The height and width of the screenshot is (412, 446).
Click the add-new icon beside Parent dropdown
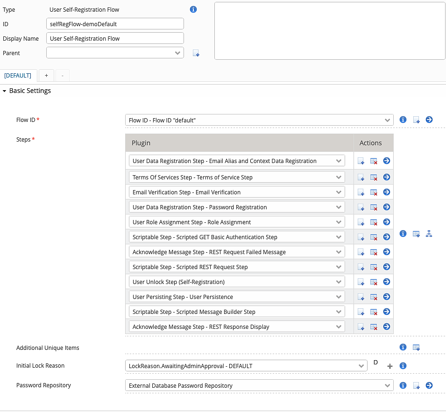click(196, 53)
